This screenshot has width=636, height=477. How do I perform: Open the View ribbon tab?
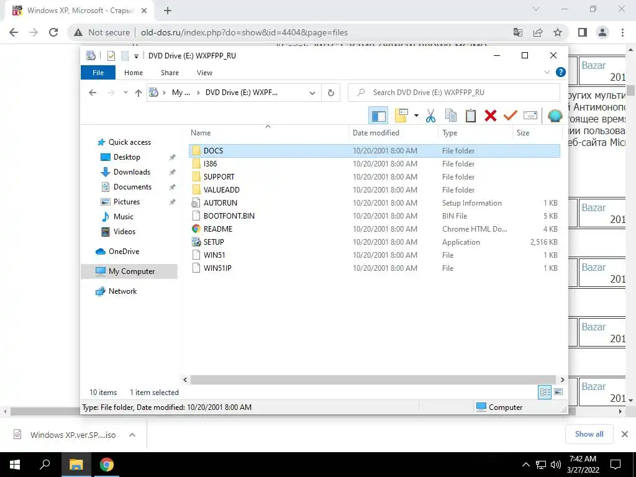coord(204,73)
